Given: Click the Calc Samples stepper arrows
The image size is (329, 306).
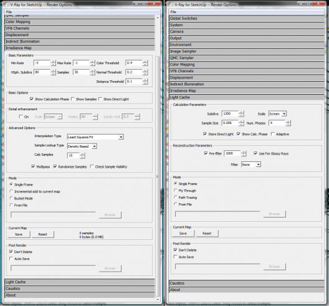Looking at the screenshot, I should coord(82,156).
